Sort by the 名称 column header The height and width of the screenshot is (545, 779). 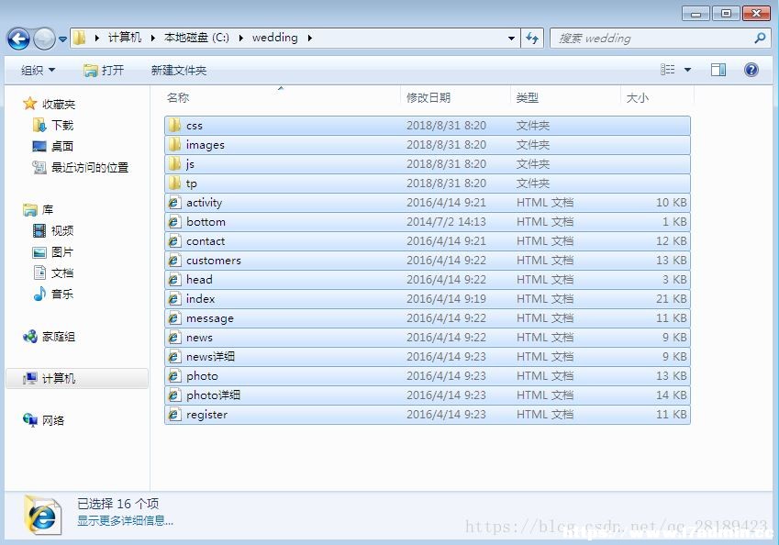coord(282,97)
